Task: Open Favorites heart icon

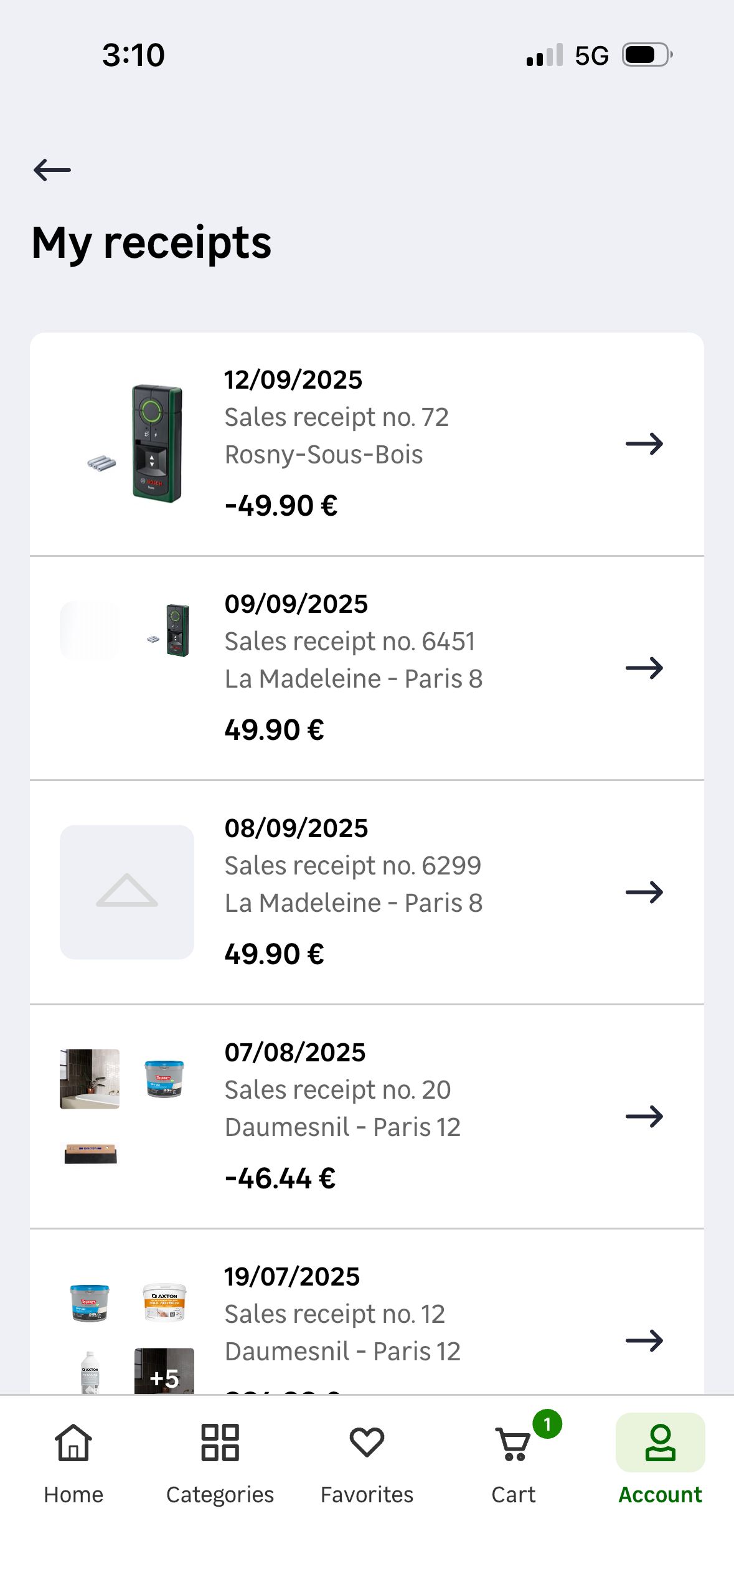Action: tap(367, 1443)
